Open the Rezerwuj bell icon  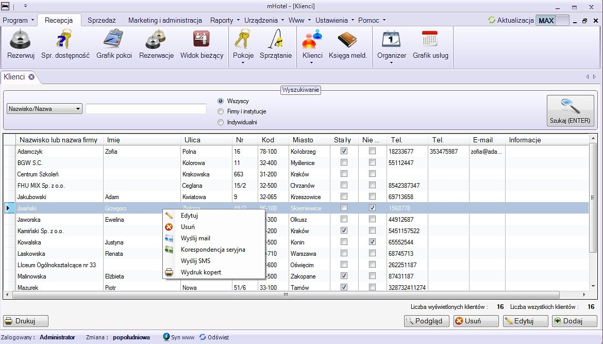click(21, 39)
